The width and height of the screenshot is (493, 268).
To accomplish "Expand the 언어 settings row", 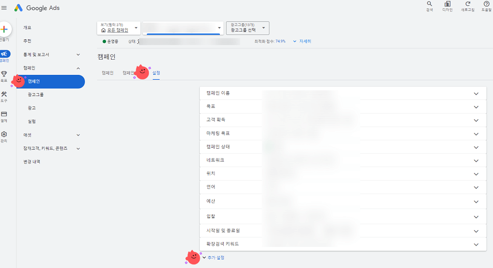I will [x=343, y=187].
